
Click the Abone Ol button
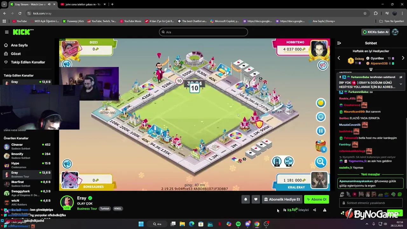(316, 199)
